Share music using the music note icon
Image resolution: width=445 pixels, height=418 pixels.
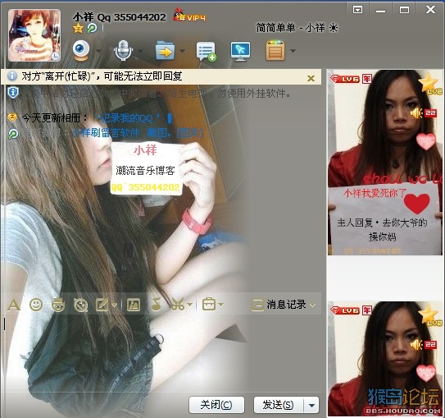(x=157, y=304)
